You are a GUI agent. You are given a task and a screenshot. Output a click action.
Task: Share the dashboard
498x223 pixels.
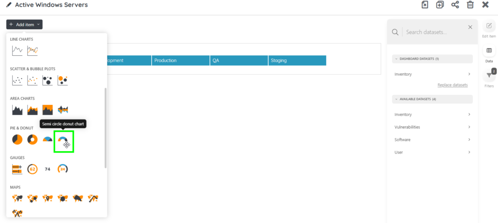455,5
